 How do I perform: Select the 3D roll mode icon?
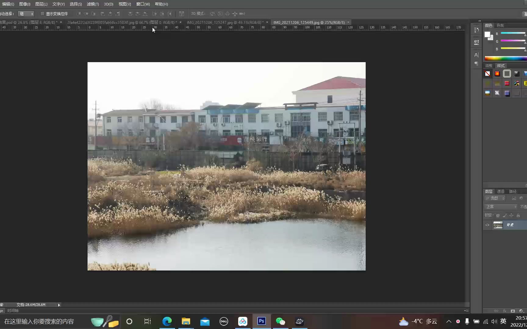point(220,14)
